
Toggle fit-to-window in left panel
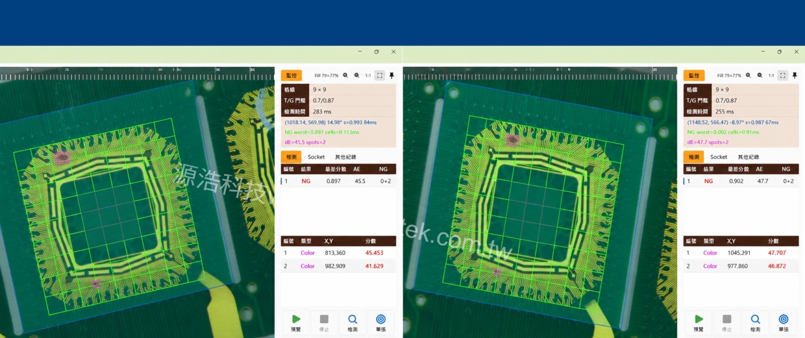380,76
